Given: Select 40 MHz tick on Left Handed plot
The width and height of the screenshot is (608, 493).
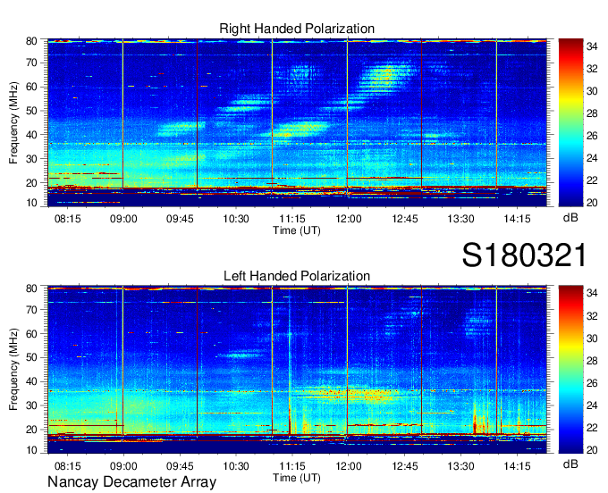Looking at the screenshot, I should [31, 381].
